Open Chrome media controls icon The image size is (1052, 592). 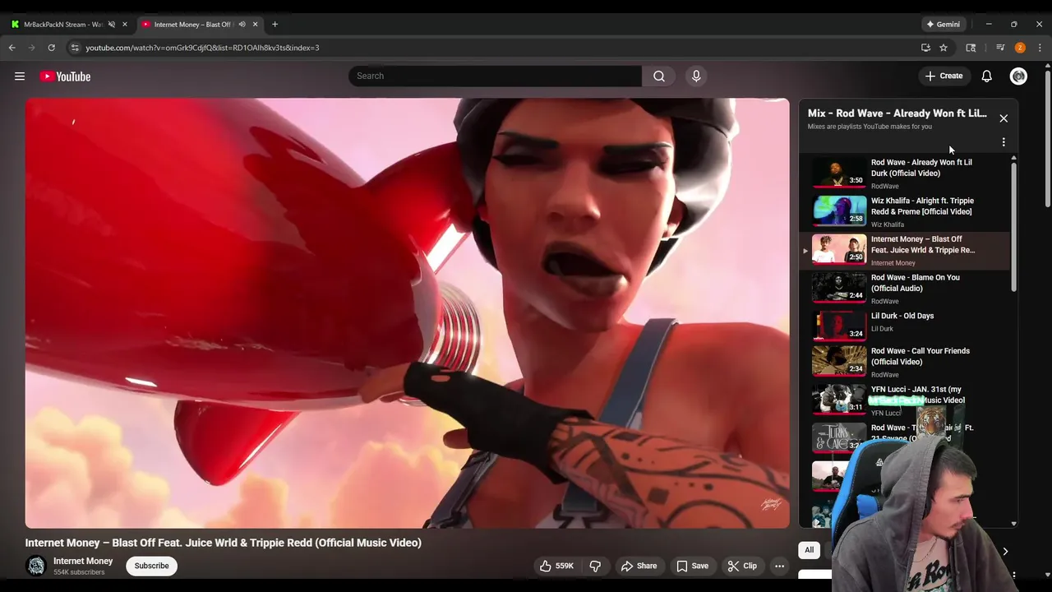pos(1000,48)
